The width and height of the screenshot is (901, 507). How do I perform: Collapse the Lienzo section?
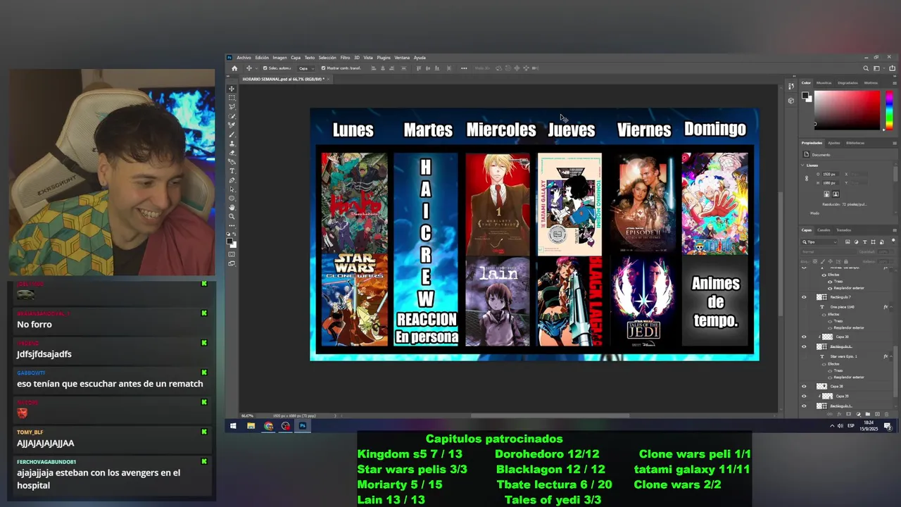802,165
